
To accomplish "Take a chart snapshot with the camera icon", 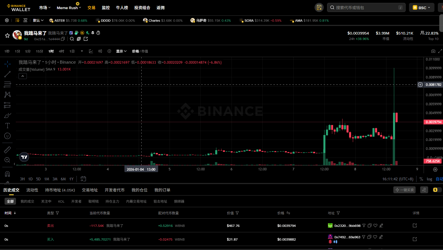I will 433,51.
